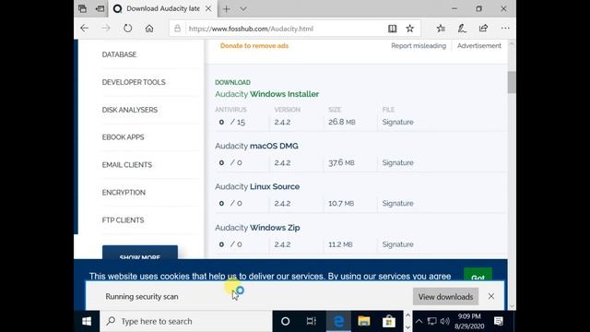Viewport: 590px width, 332px height.
Task: Open File Explorer from taskbar
Action: pyautogui.click(x=364, y=321)
